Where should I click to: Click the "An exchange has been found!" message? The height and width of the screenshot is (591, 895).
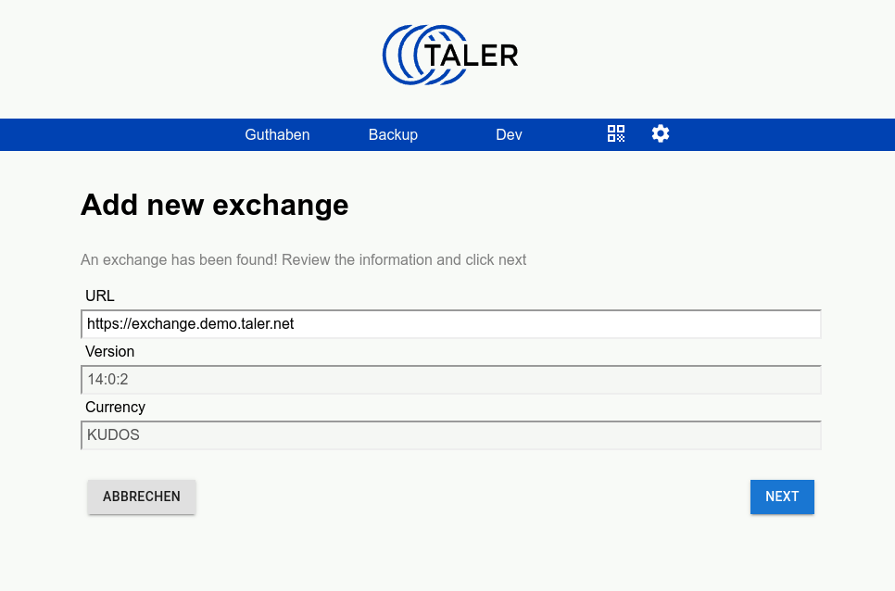pos(303,260)
